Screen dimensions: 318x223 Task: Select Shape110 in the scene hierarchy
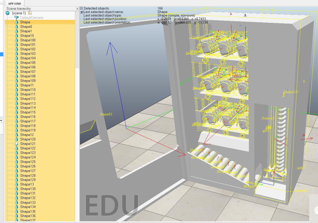click(x=28, y=90)
